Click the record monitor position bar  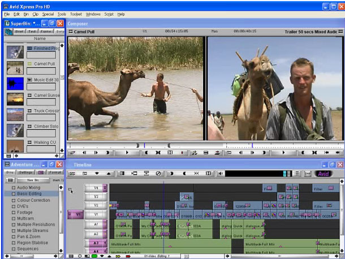[284, 146]
